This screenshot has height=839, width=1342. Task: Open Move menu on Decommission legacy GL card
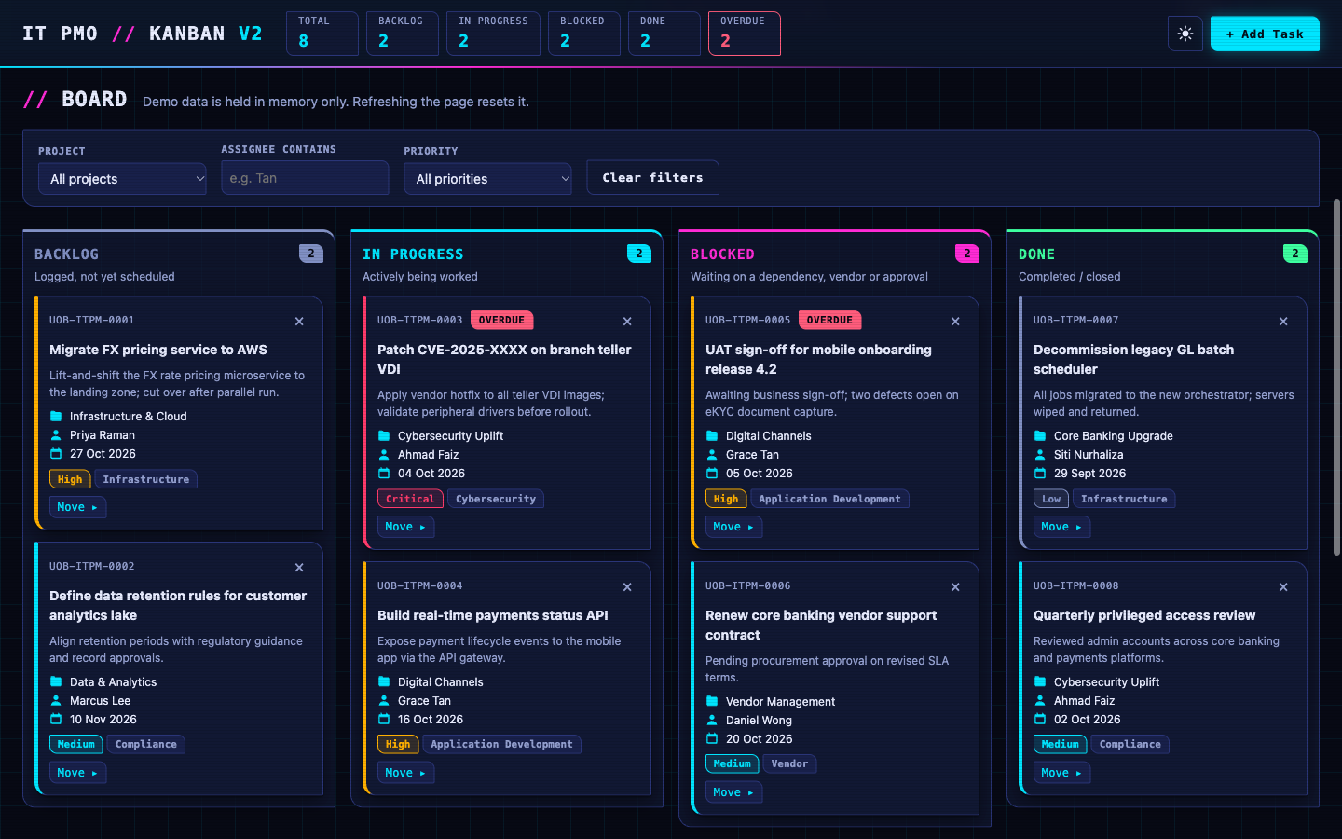point(1061,527)
